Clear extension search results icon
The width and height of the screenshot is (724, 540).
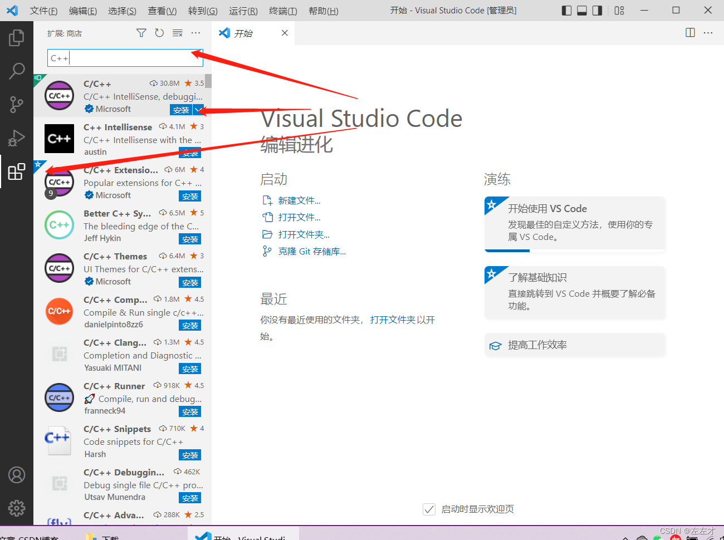(178, 33)
